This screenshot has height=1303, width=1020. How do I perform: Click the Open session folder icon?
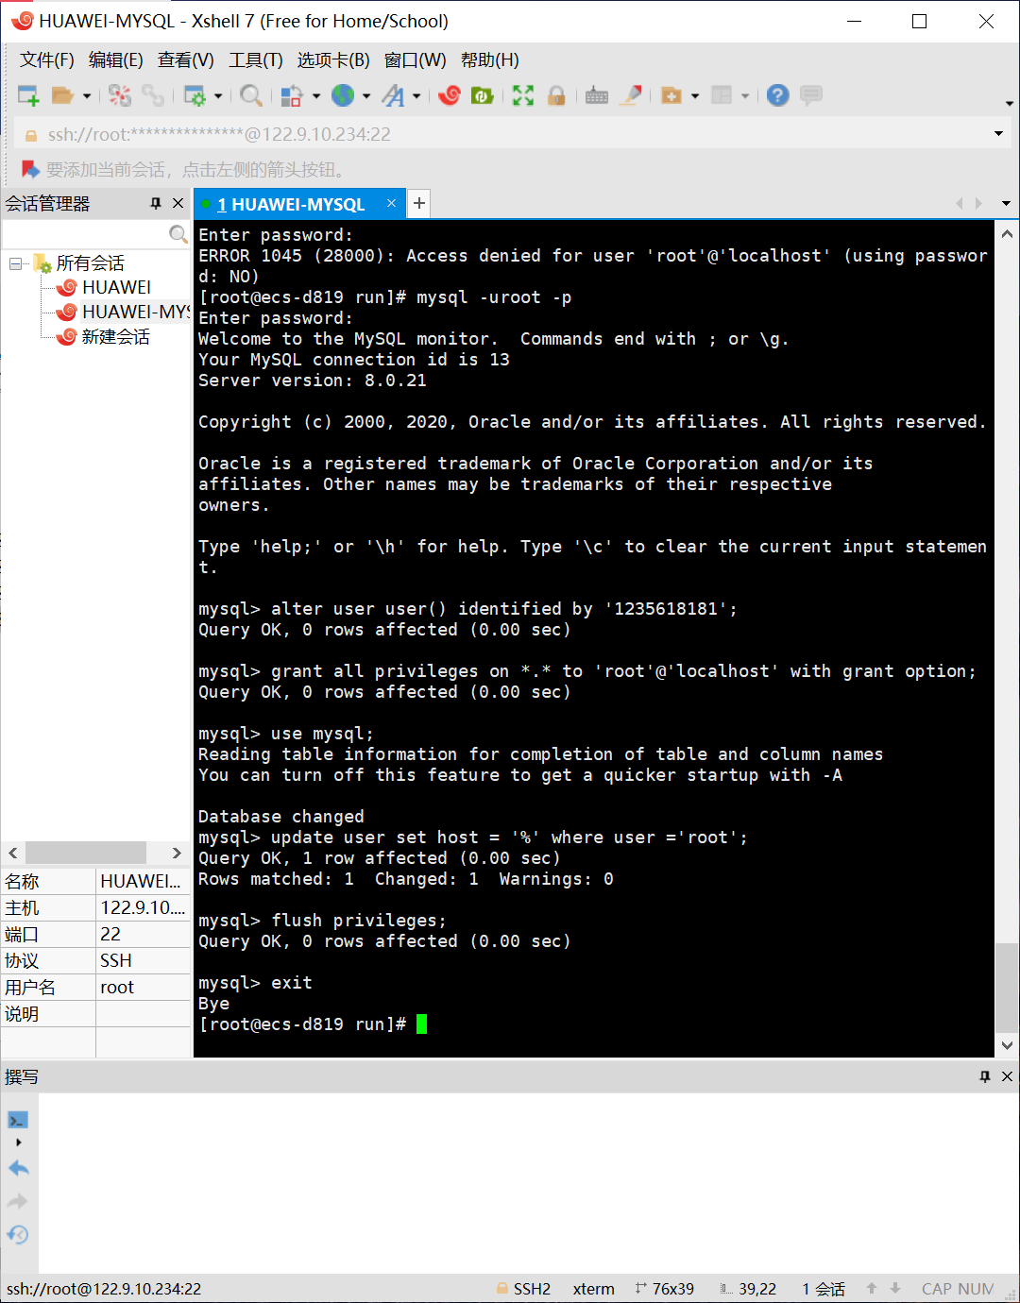point(62,95)
